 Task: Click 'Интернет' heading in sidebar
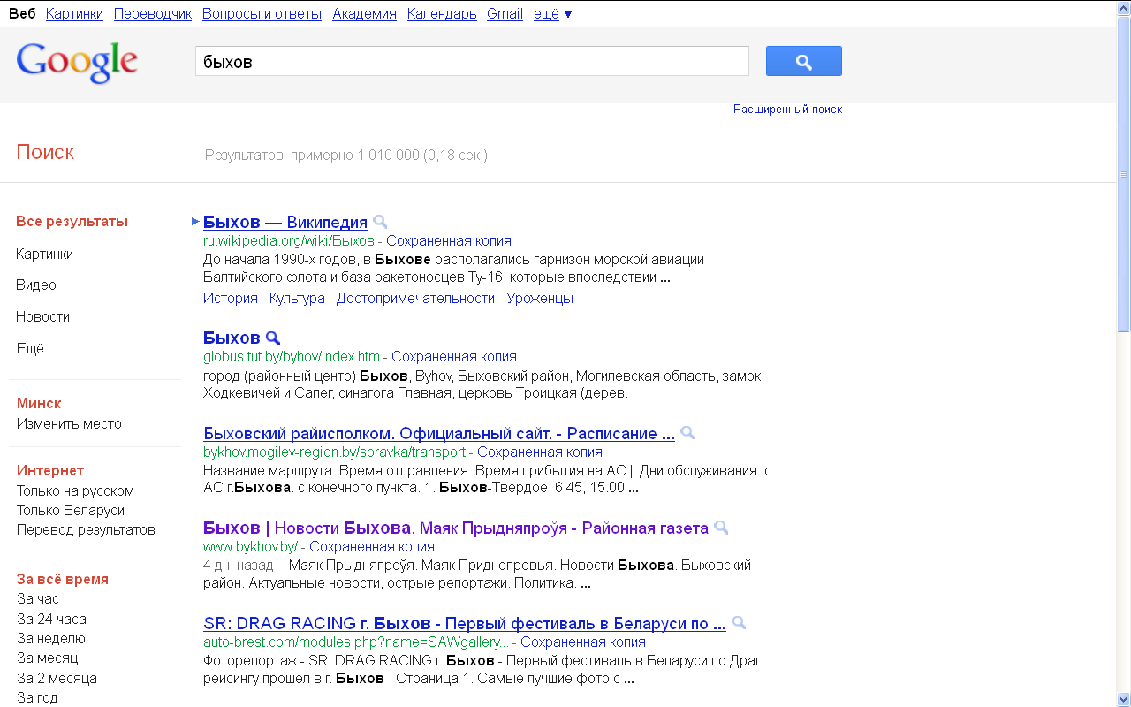click(50, 470)
